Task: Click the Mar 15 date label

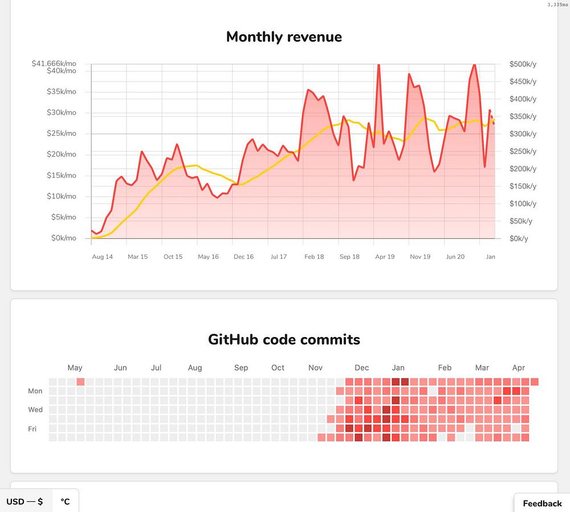Action: coord(138,257)
